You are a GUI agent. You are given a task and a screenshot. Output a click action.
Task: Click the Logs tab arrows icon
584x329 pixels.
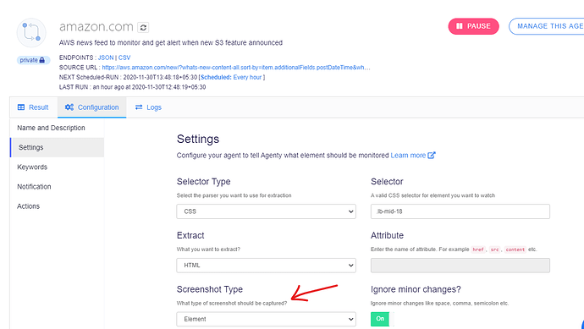pyautogui.click(x=139, y=107)
